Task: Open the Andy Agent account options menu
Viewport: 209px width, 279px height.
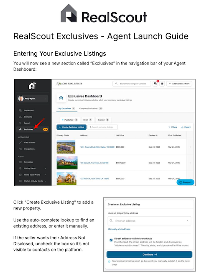Action: pyautogui.click(x=46, y=99)
